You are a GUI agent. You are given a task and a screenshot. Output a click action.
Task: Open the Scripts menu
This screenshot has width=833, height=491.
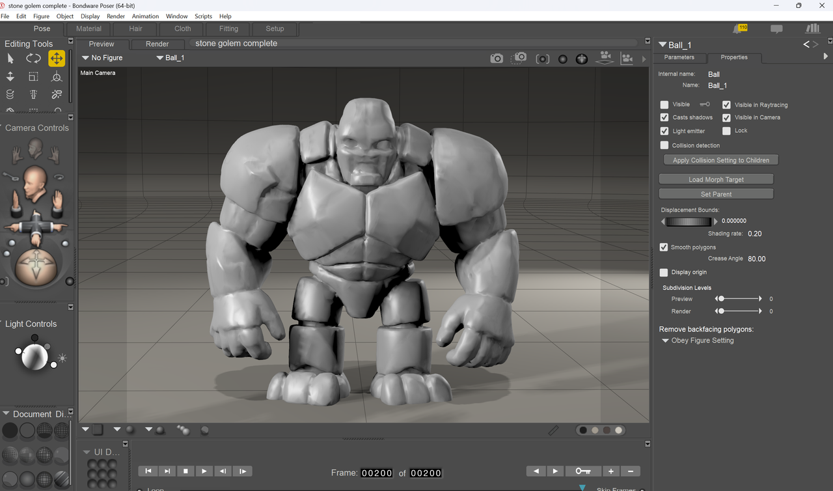click(x=203, y=16)
